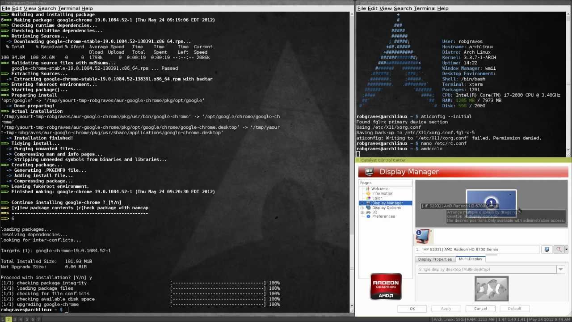This screenshot has height=322, width=572.
Task: Open View menu in left terminal
Action: [30, 8]
